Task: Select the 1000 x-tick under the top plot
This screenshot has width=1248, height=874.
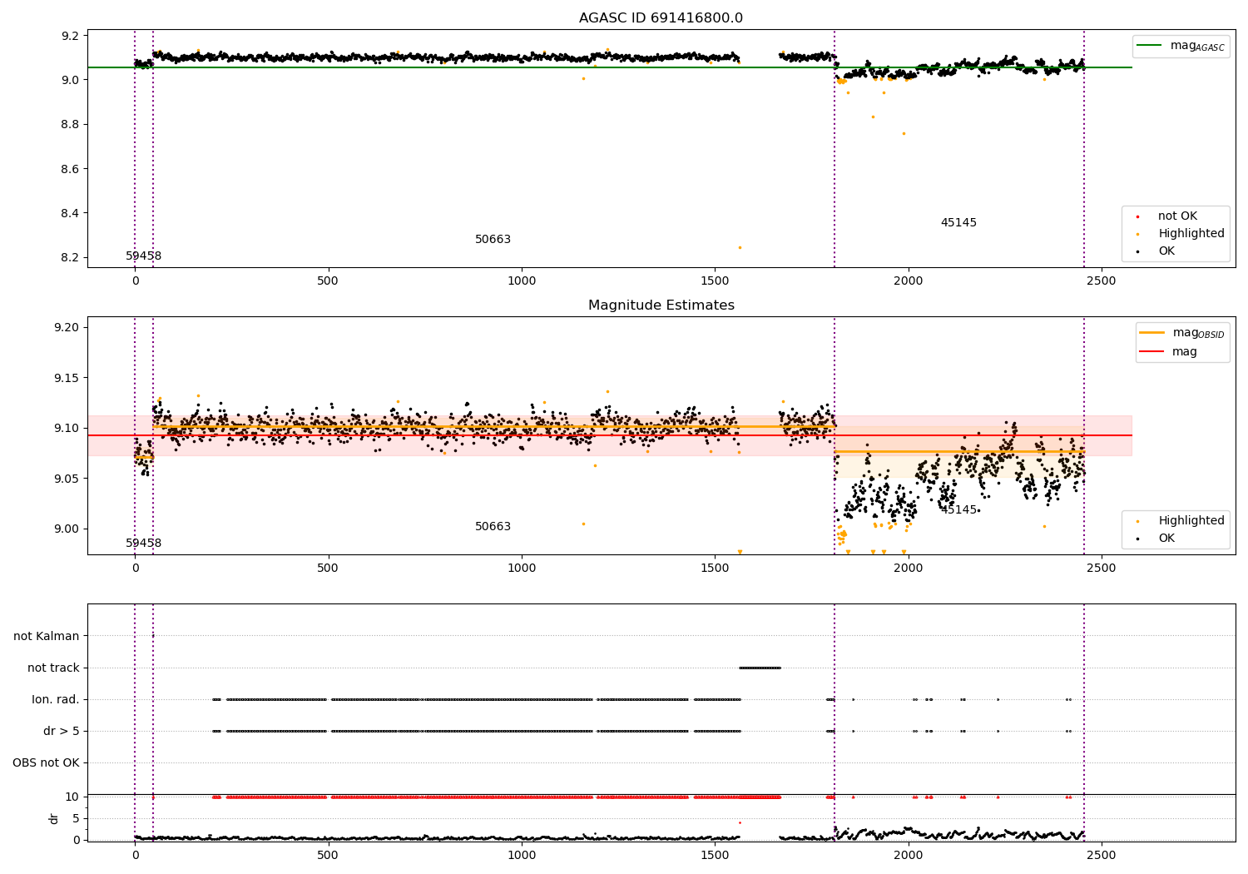Action: pos(522,281)
